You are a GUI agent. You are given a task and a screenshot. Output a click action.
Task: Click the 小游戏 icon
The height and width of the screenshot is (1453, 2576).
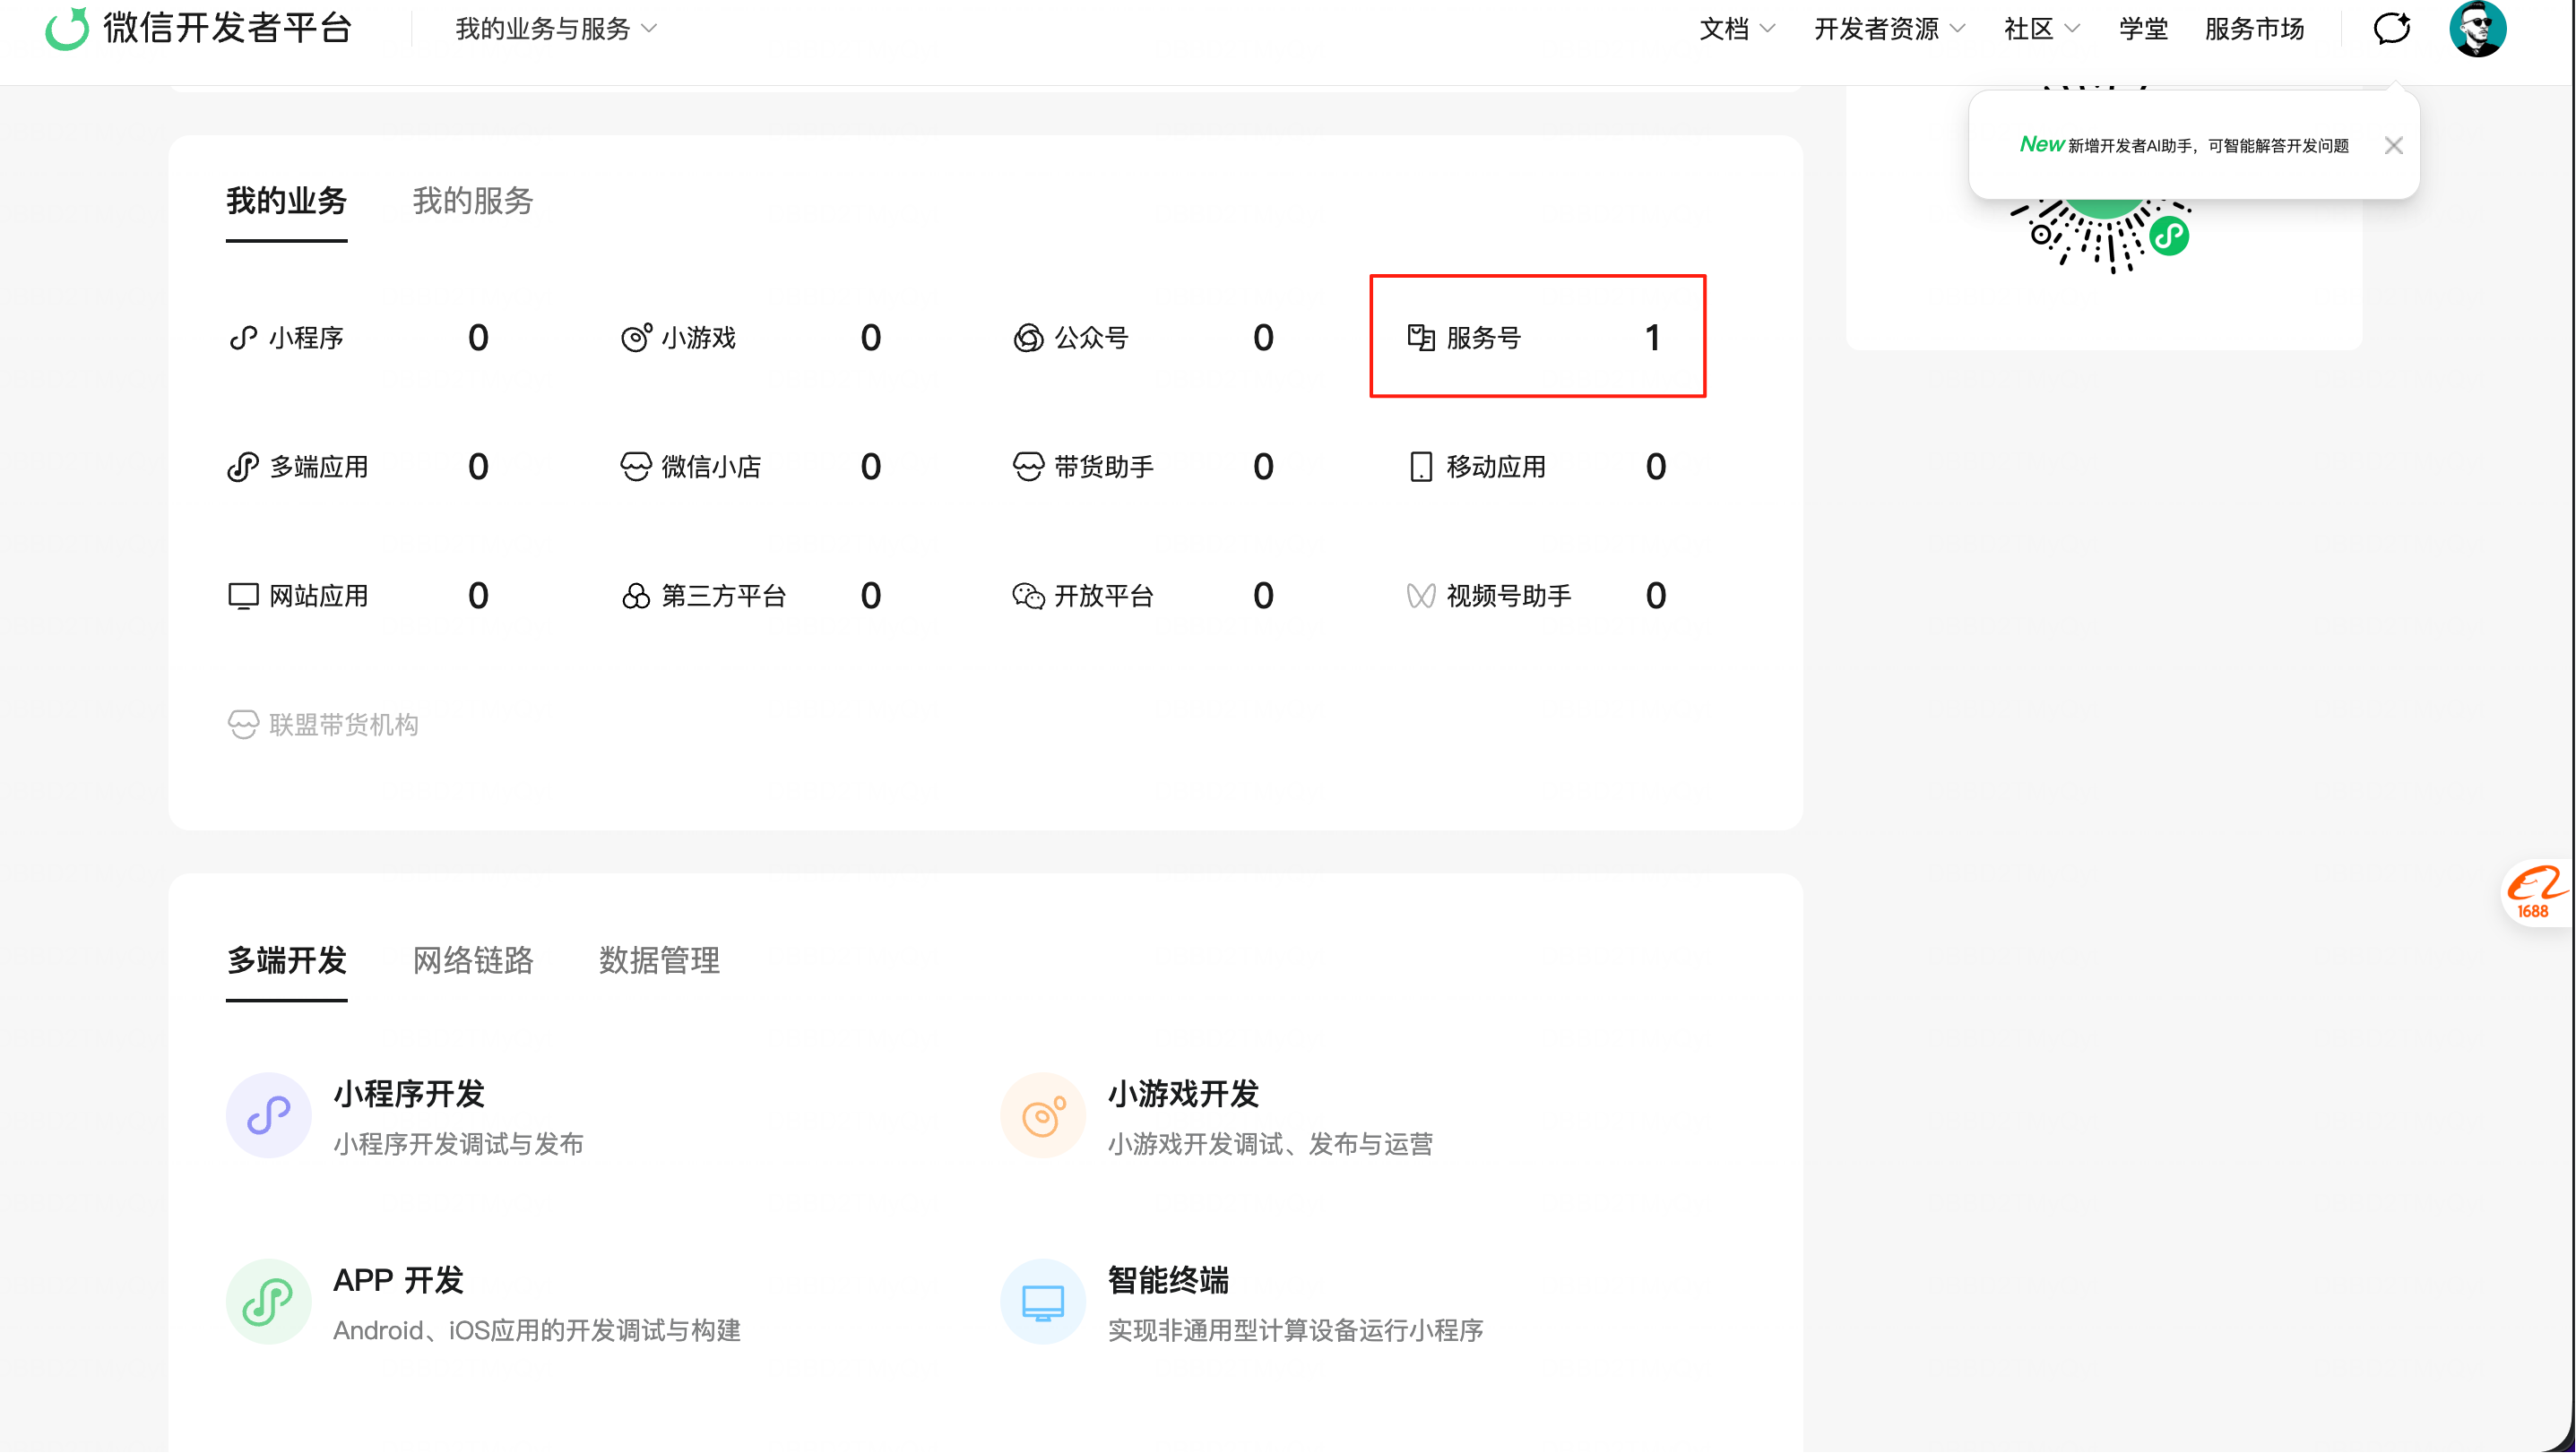tap(636, 338)
